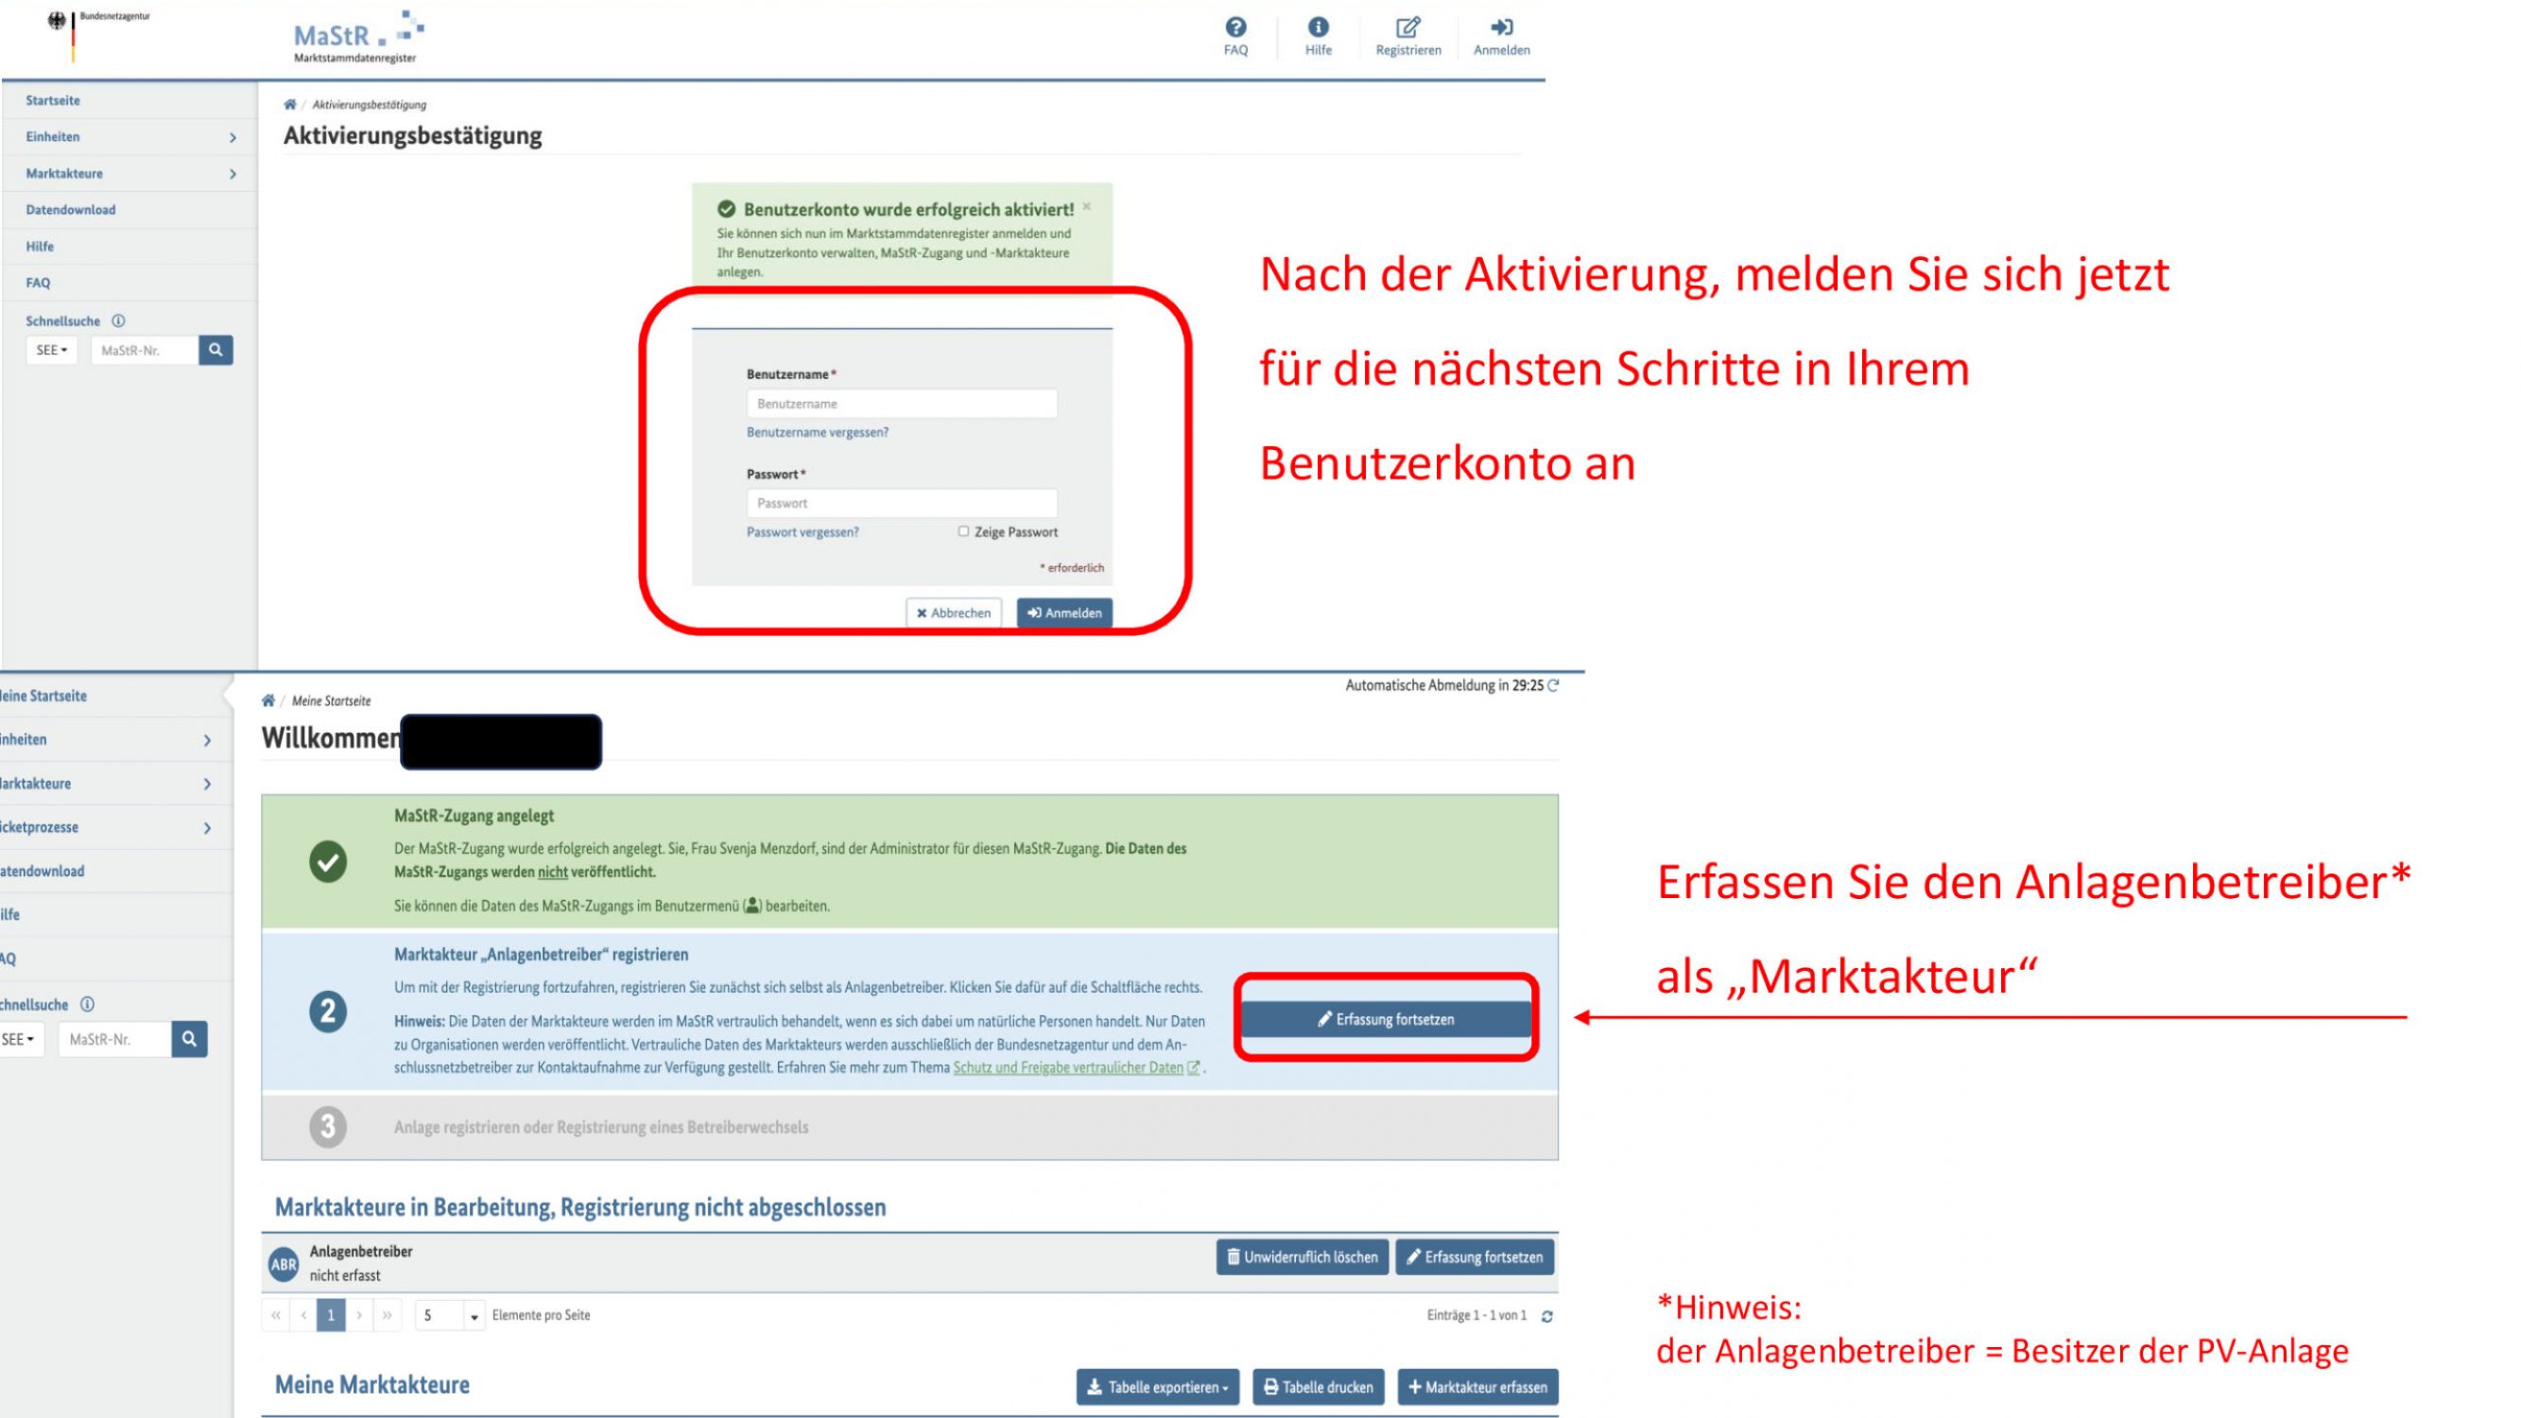This screenshot has width=2521, height=1418.
Task: Click the Schnellsuche info circle icon
Action: pos(118,321)
